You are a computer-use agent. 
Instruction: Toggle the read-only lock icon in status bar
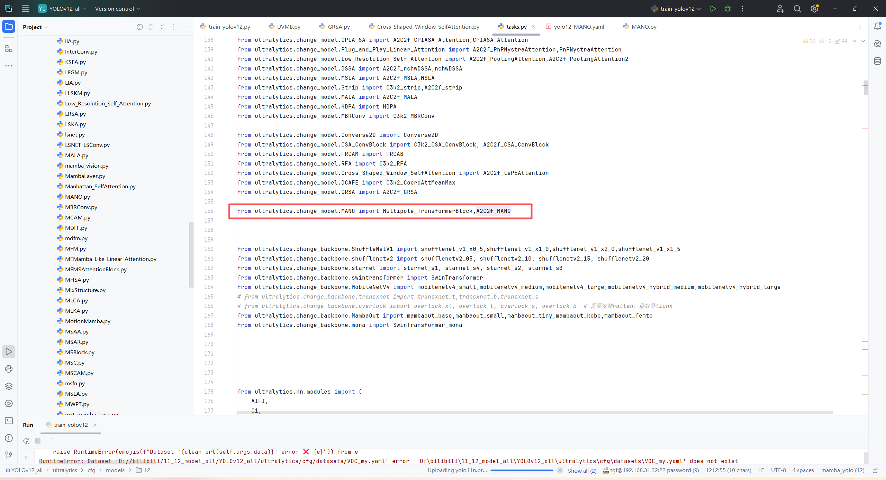[875, 470]
